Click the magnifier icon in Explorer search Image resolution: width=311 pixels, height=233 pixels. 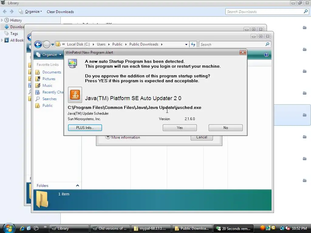pos(267,44)
